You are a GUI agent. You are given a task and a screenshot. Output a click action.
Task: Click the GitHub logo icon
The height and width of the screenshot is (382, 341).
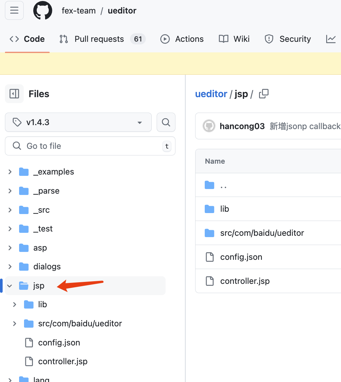pos(43,11)
